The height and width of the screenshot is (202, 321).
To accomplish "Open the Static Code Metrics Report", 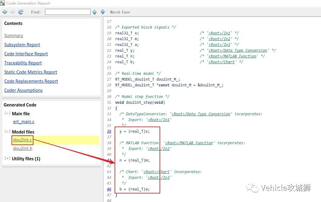I will pyautogui.click(x=31, y=72).
